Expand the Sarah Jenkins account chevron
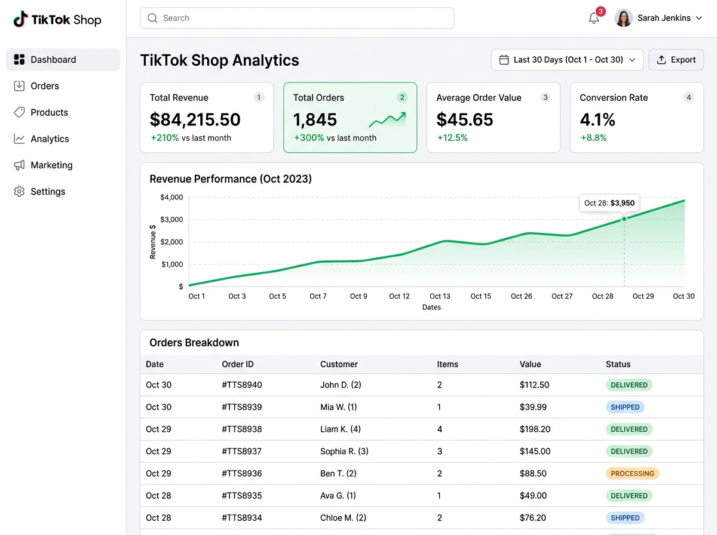Viewport: 717px width, 535px height. click(698, 18)
